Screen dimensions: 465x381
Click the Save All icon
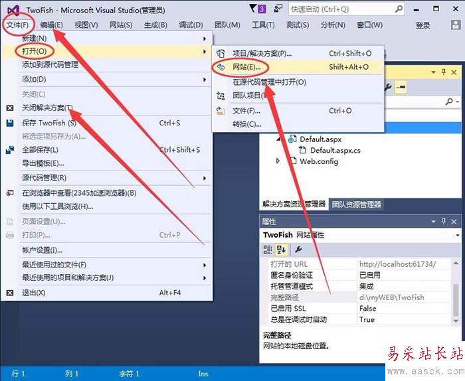point(10,150)
